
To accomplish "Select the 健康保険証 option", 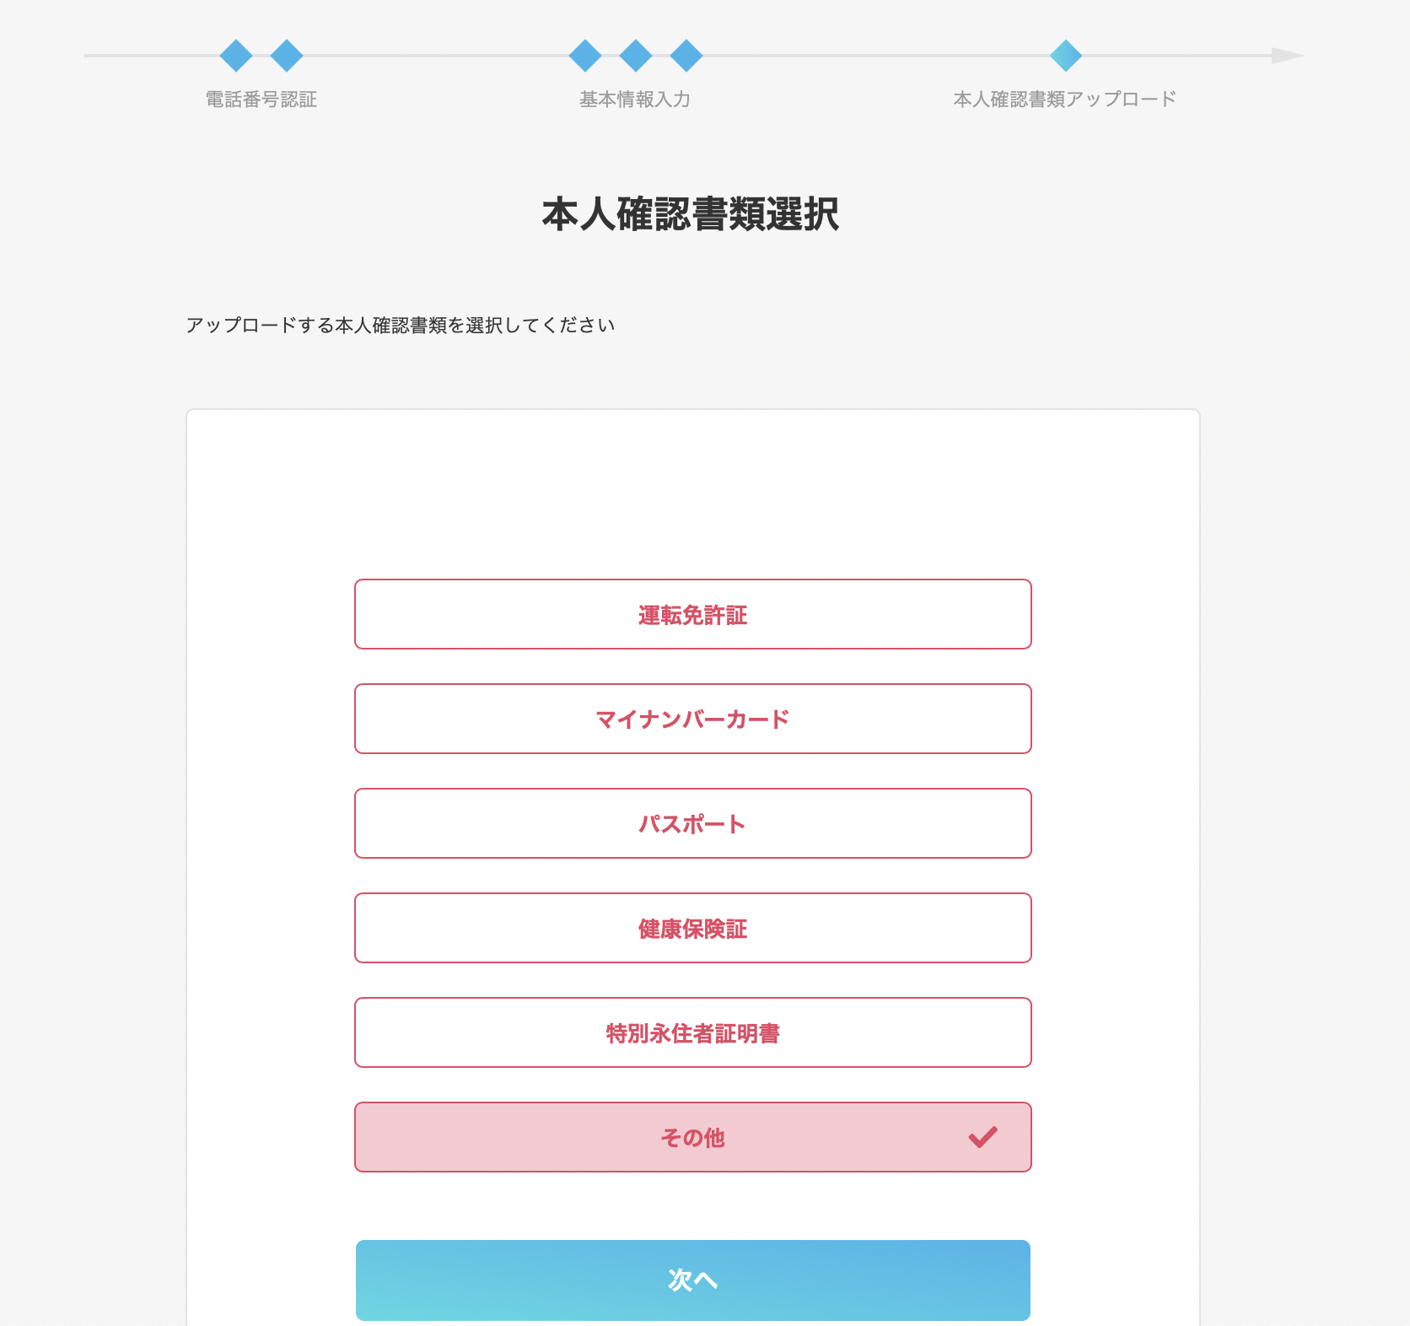I will point(693,929).
